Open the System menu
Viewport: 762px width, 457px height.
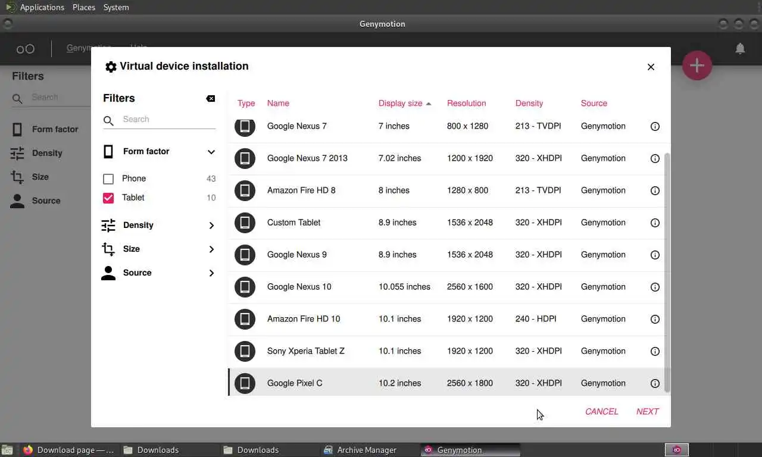(x=116, y=7)
